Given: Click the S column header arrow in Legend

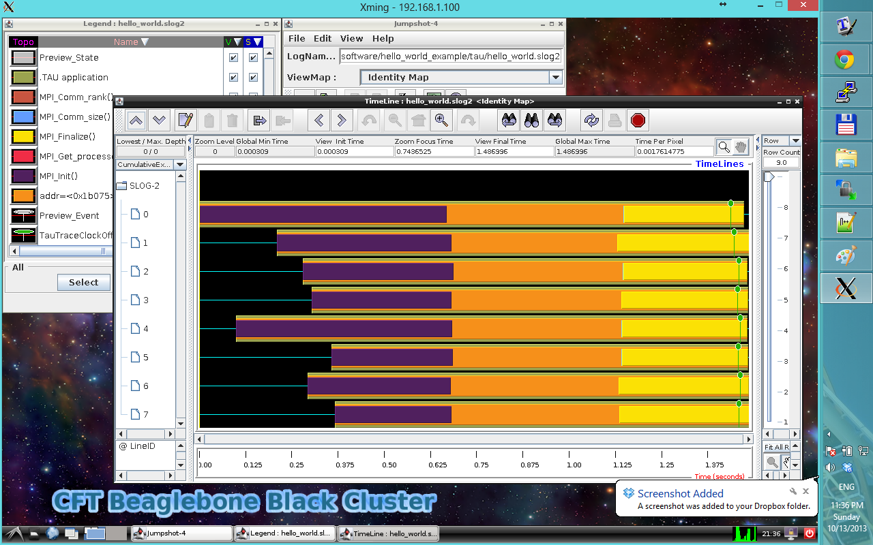Looking at the screenshot, I should (x=257, y=42).
